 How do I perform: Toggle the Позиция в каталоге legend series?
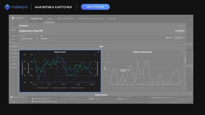(43, 88)
